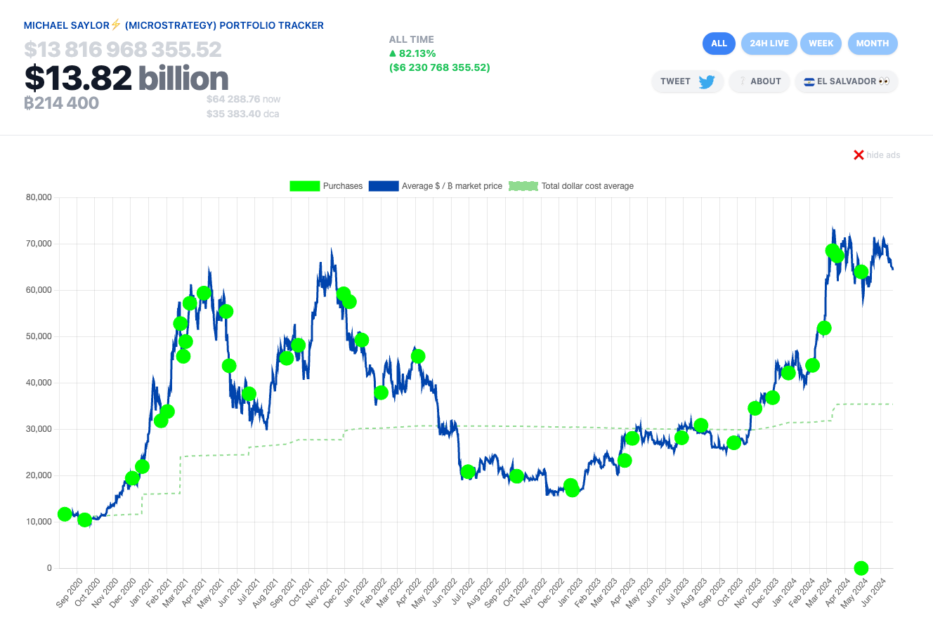Toggle the Purchases legend swatch
Screen dimensions: 933x639
pyautogui.click(x=305, y=186)
